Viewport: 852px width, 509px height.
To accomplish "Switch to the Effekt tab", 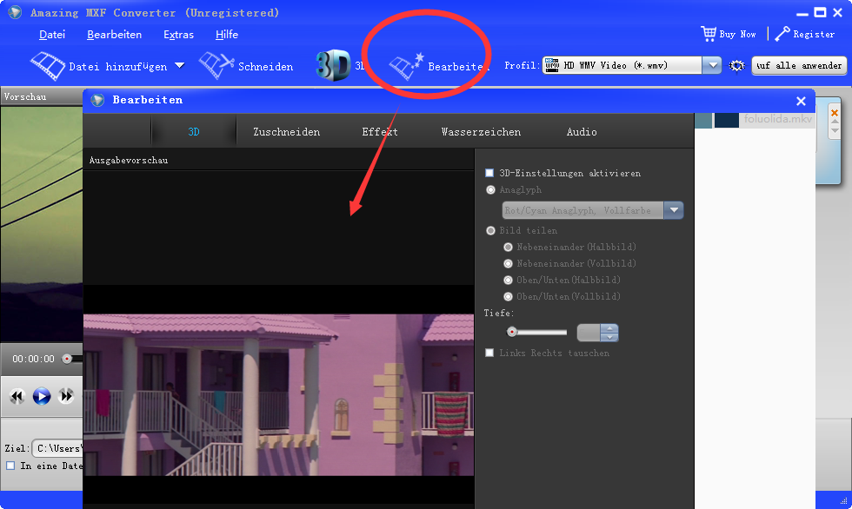I will [380, 132].
